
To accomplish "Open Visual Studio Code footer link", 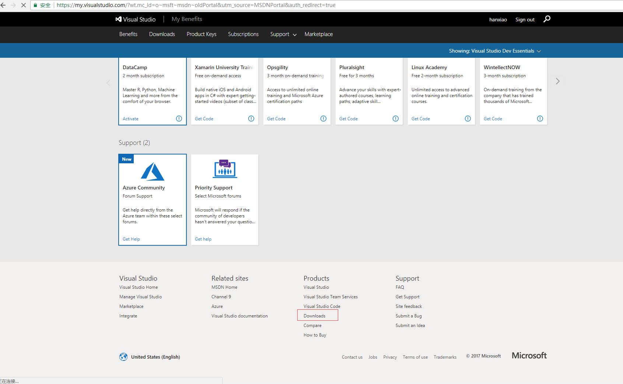I will pos(322,306).
